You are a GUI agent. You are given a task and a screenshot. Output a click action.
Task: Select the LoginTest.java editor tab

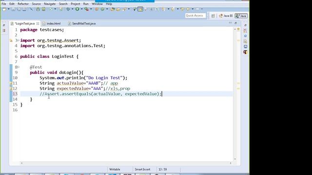pyautogui.click(x=24, y=23)
